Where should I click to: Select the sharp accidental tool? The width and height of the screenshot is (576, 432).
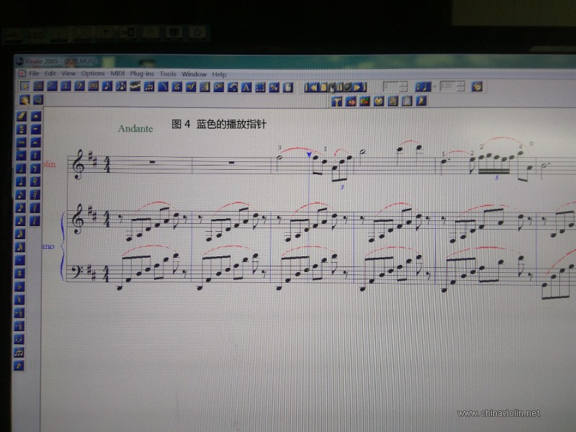click(x=20, y=273)
